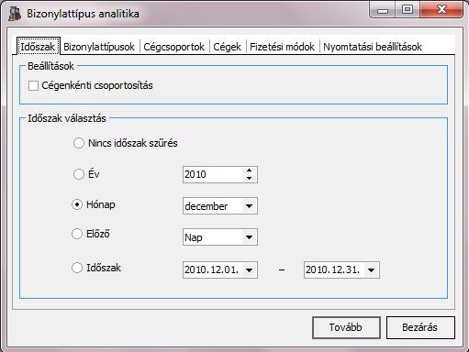Click the Tovább button
This screenshot has width=469, height=352.
coord(346,327)
